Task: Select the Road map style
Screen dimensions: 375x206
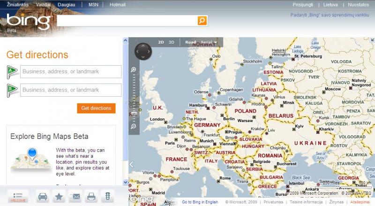Action: pyautogui.click(x=190, y=42)
